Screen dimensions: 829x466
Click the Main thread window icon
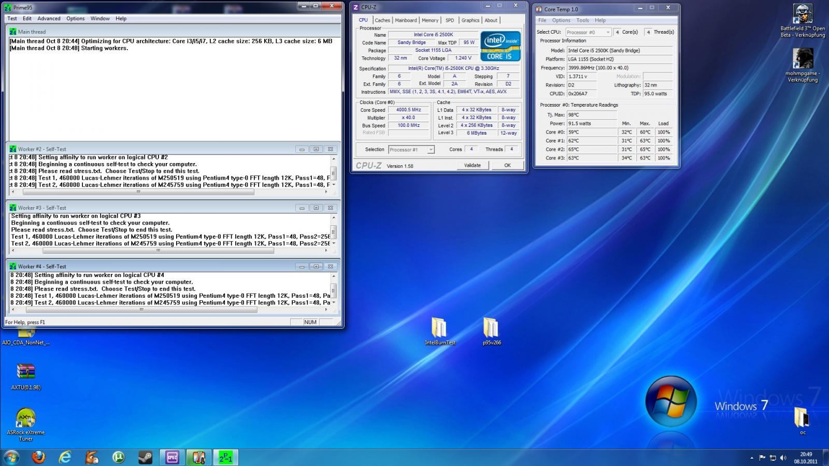[13, 32]
